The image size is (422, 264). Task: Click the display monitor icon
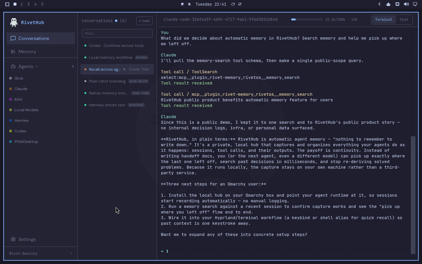[415, 4]
